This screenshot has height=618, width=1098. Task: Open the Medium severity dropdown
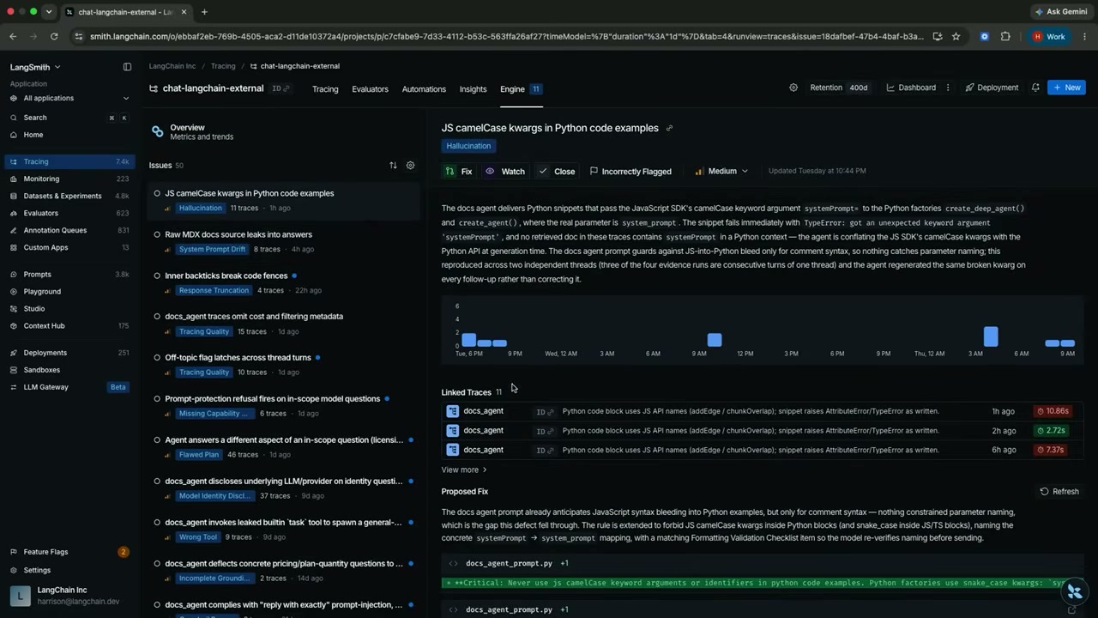click(x=721, y=172)
